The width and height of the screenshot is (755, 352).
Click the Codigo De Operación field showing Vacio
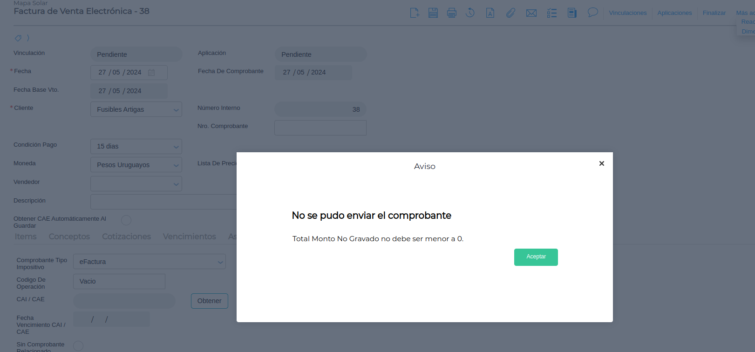(119, 281)
